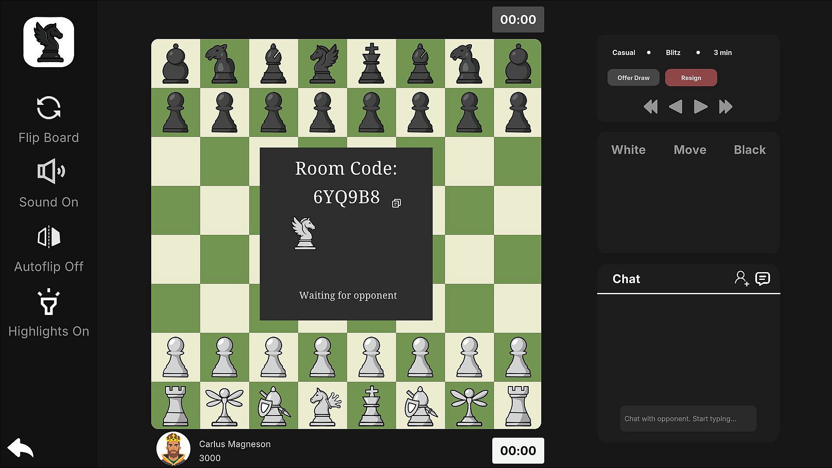
Task: Jump to the first move
Action: pyautogui.click(x=650, y=107)
